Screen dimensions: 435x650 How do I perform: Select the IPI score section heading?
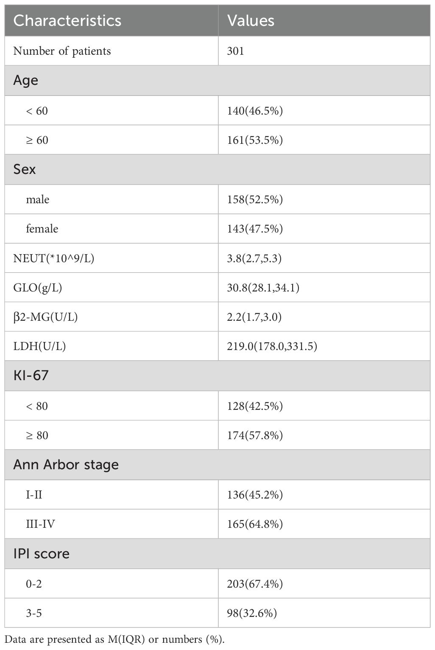(41, 554)
